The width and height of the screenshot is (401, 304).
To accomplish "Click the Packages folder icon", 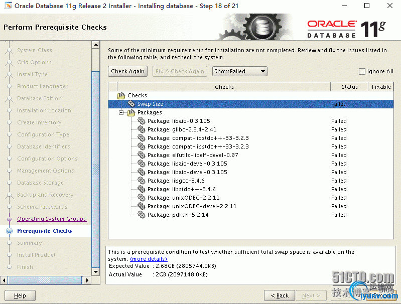I will [x=131, y=112].
